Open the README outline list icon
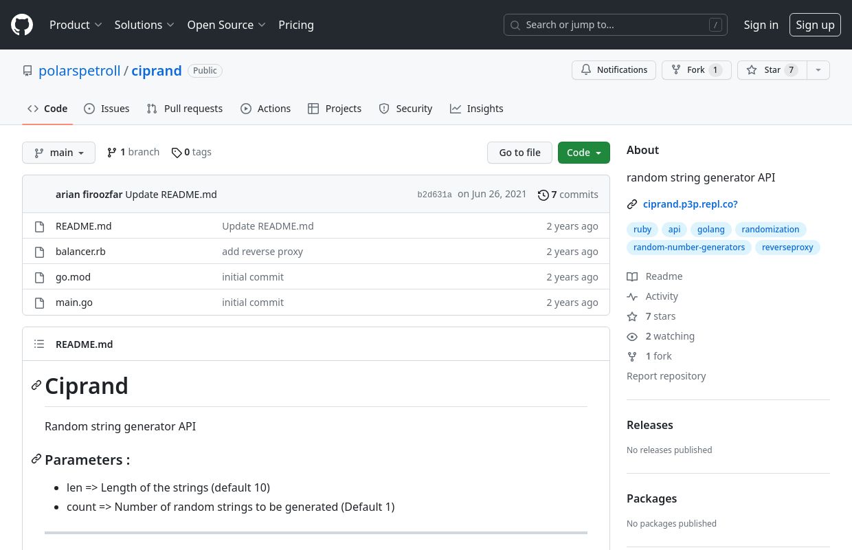 click(x=39, y=344)
